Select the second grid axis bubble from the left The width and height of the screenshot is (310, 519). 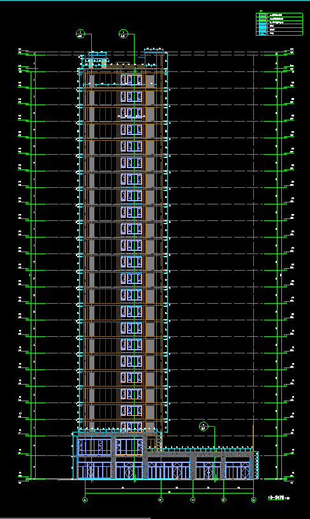click(x=161, y=500)
